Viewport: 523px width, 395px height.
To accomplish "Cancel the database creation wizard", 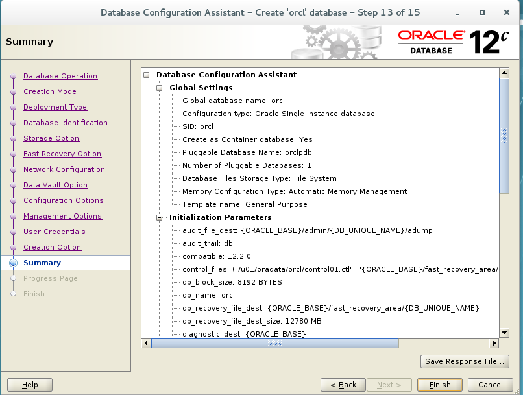I will [491, 385].
